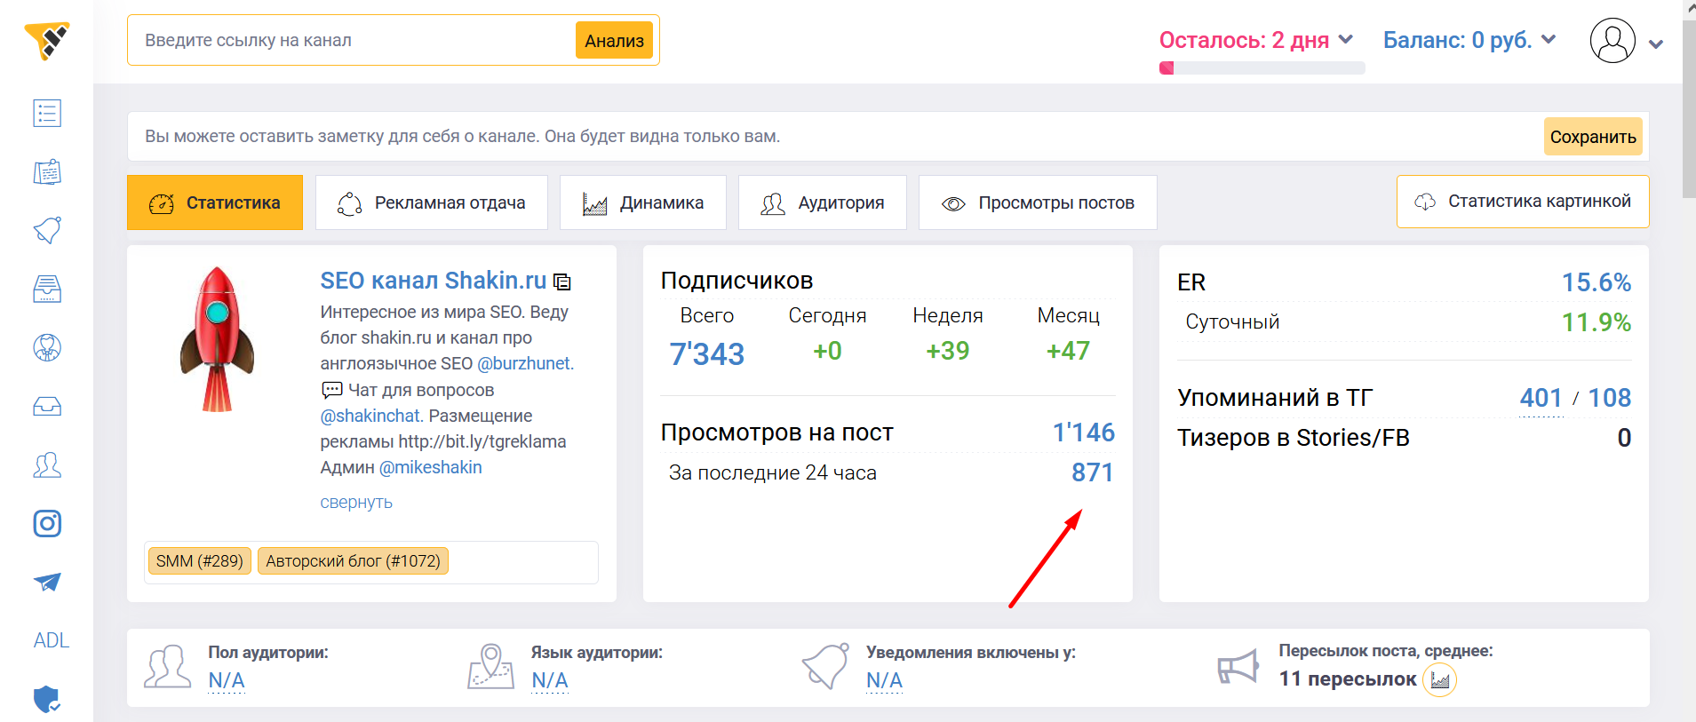Click N/A under Уведомления включены у
This screenshot has width=1696, height=722.
tap(885, 680)
